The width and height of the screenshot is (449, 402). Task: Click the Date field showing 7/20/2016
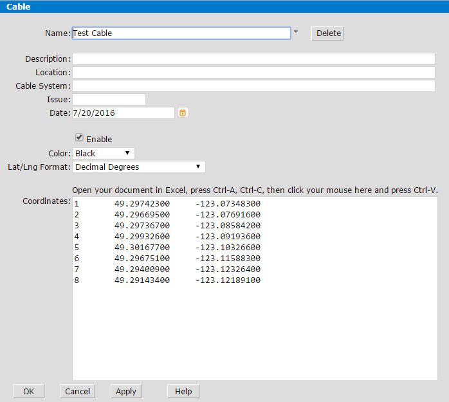[x=123, y=113]
